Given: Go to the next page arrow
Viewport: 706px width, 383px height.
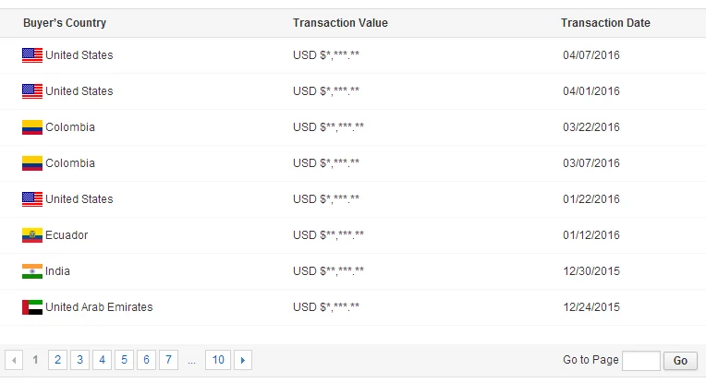Looking at the screenshot, I should point(243,361).
